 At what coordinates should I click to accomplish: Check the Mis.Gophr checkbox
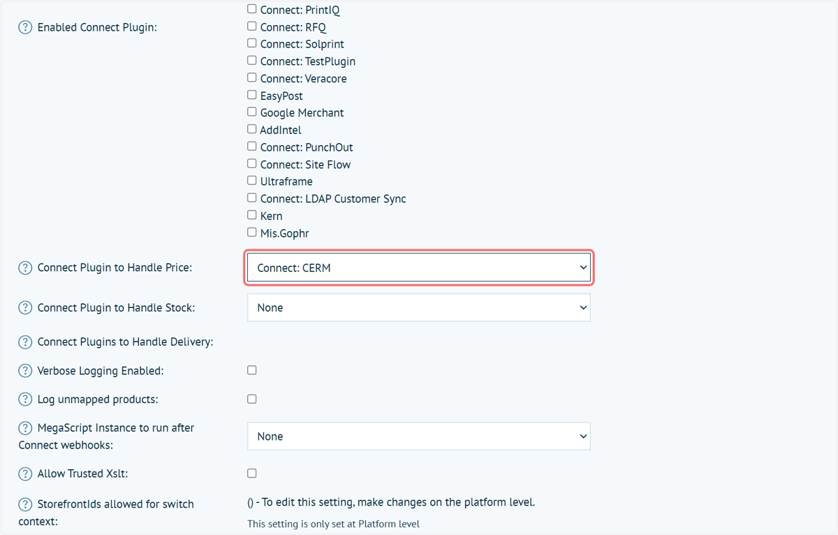[x=252, y=233]
